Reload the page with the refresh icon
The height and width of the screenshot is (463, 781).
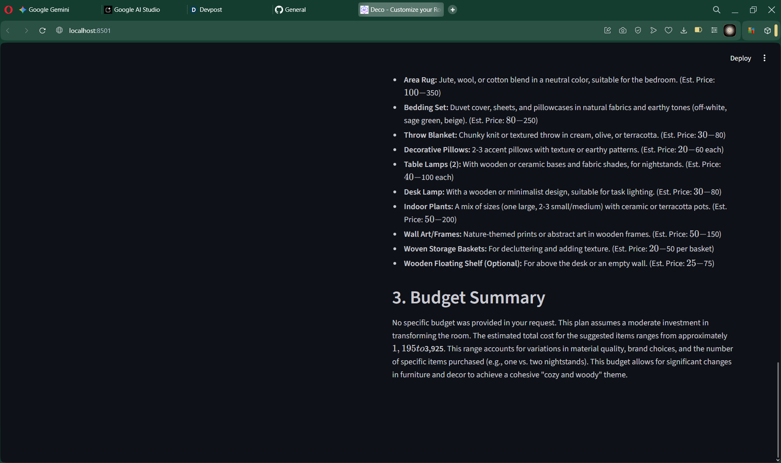(42, 30)
